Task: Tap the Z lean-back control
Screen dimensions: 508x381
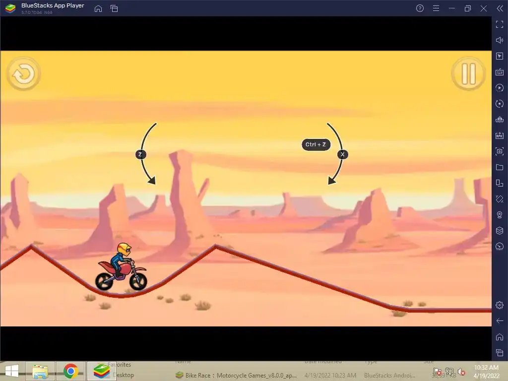Action: 140,154
